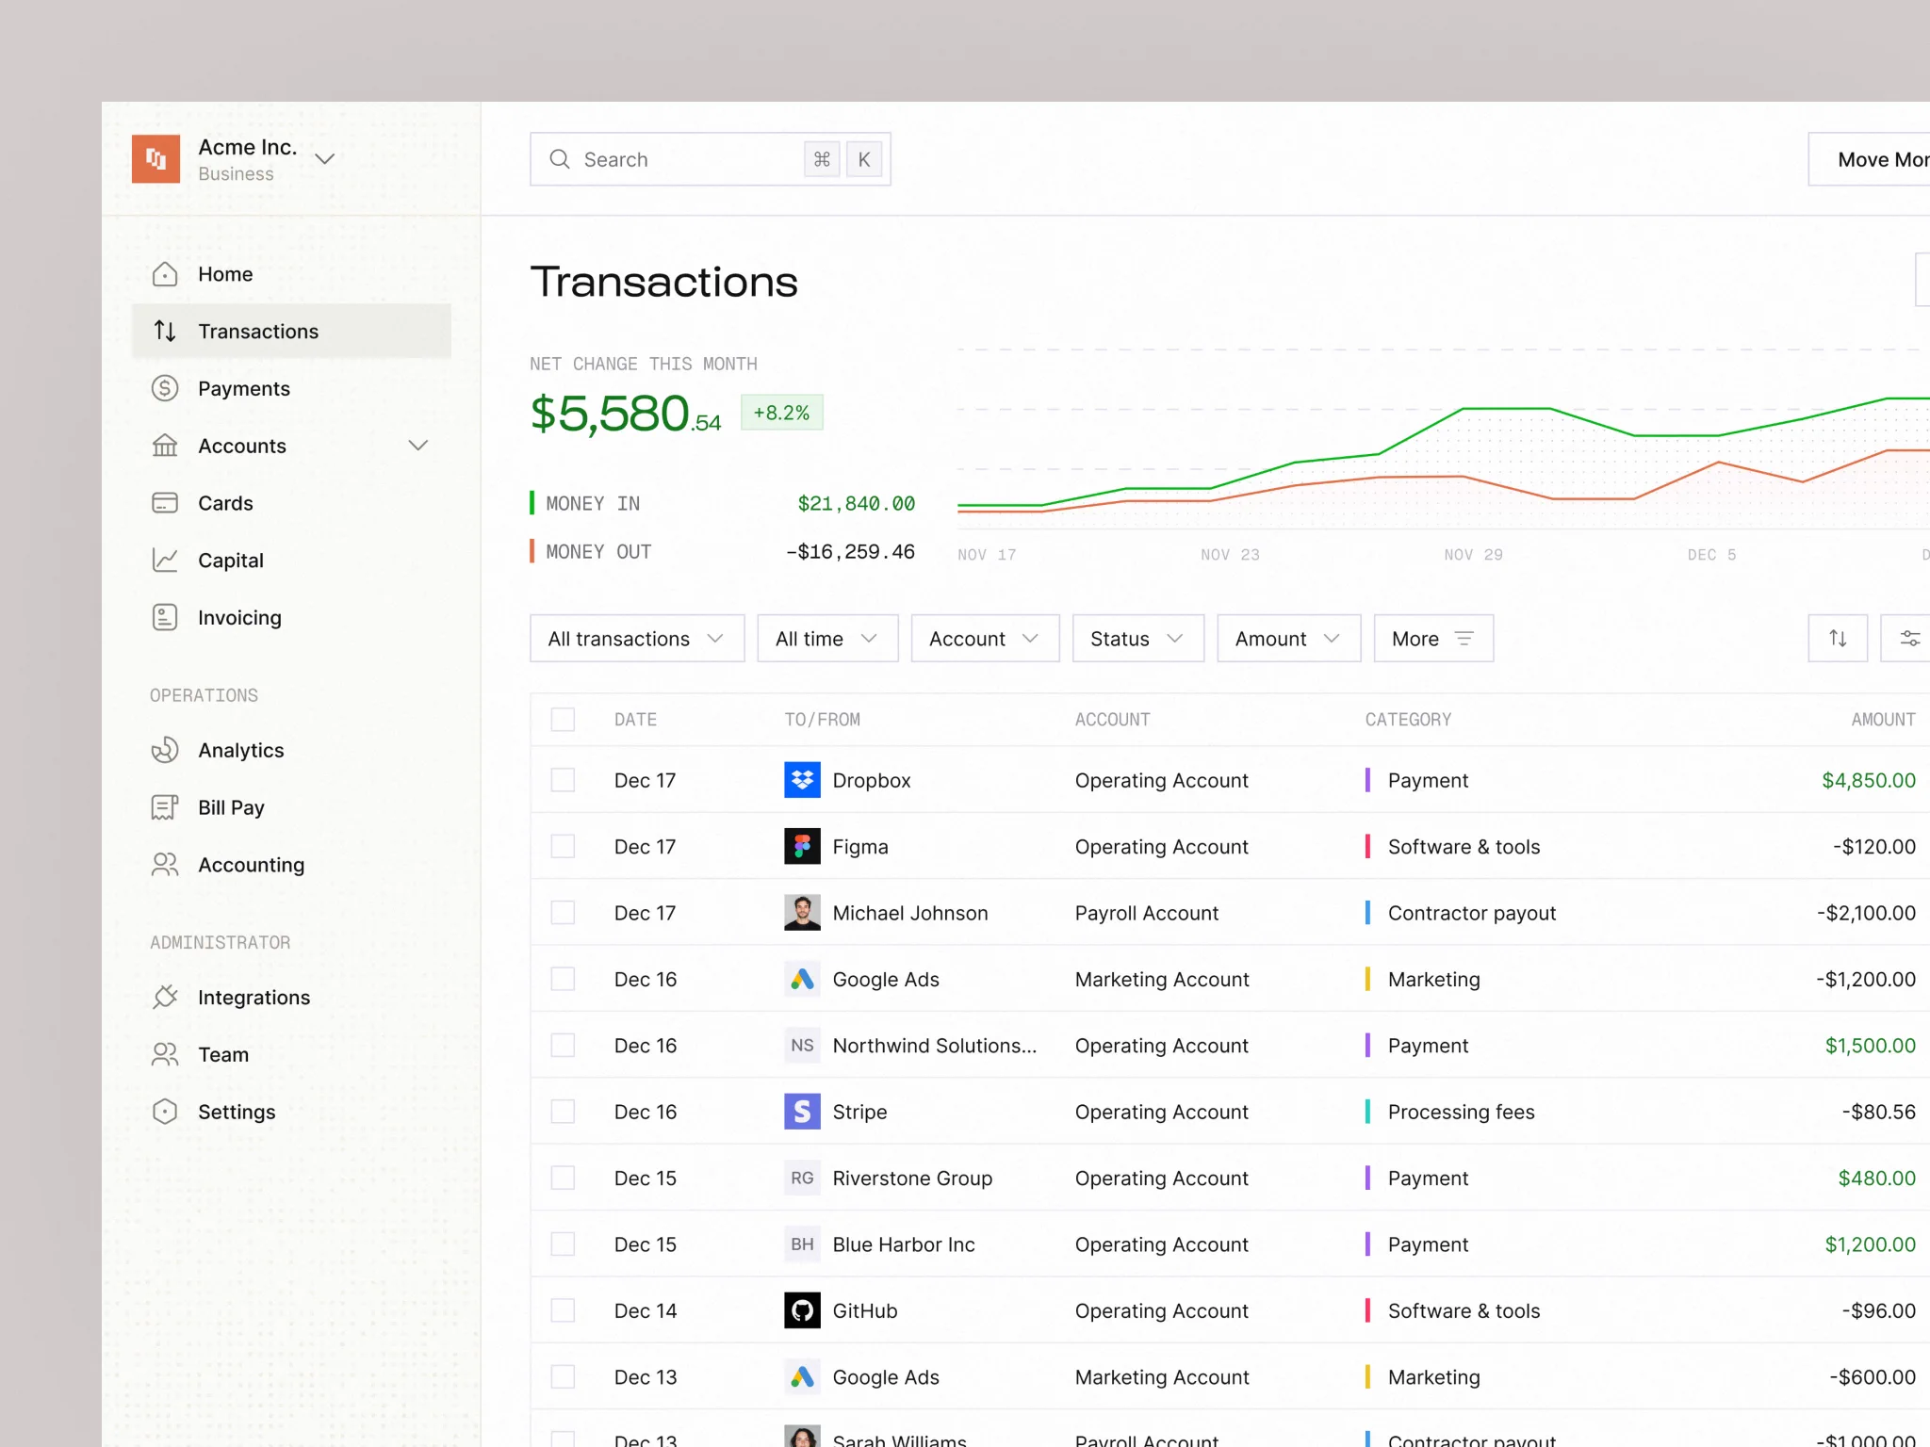
Task: Navigate to Capital in the sidebar
Action: (x=291, y=561)
